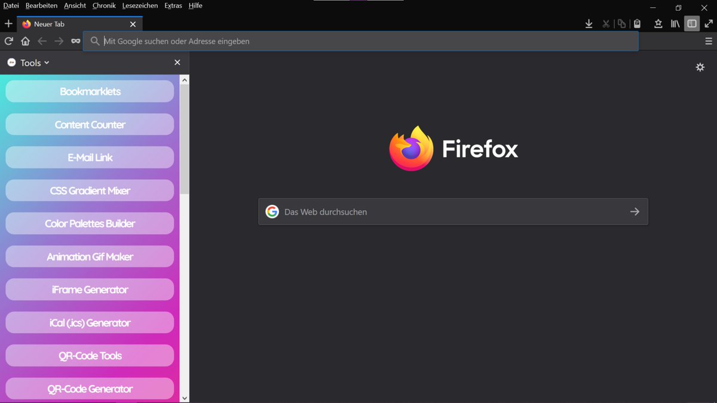Open the Content Counter tool
This screenshot has width=717, height=403.
(90, 124)
